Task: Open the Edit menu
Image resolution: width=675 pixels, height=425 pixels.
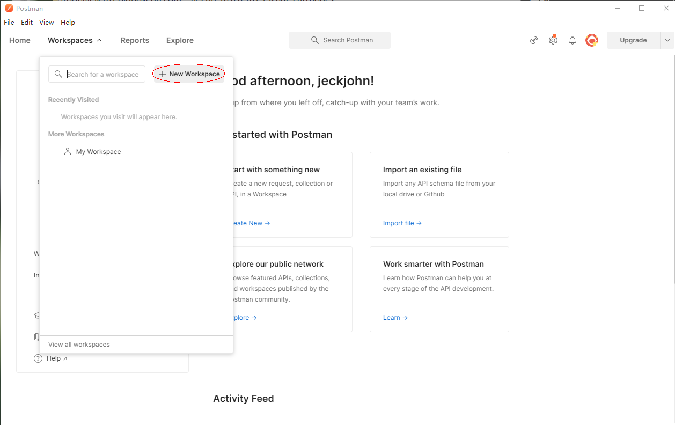Action: pyautogui.click(x=27, y=23)
